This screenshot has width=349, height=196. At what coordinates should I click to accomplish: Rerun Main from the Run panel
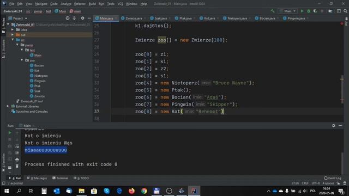click(10, 133)
